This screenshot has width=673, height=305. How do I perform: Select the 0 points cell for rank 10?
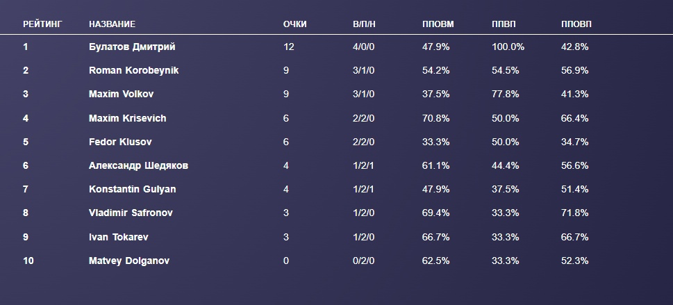[x=286, y=261]
